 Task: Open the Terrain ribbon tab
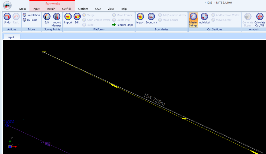(x=51, y=9)
